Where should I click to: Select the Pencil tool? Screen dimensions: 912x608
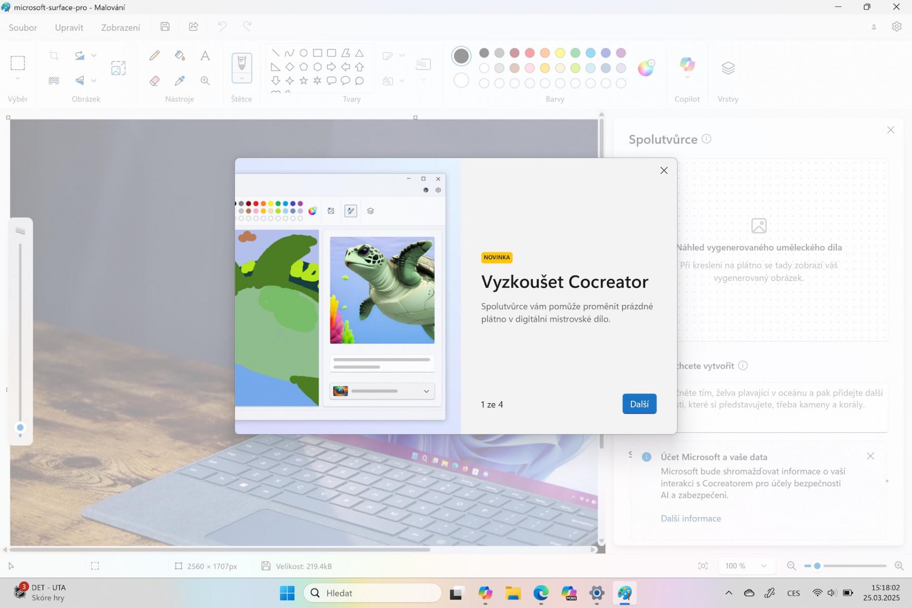click(155, 55)
